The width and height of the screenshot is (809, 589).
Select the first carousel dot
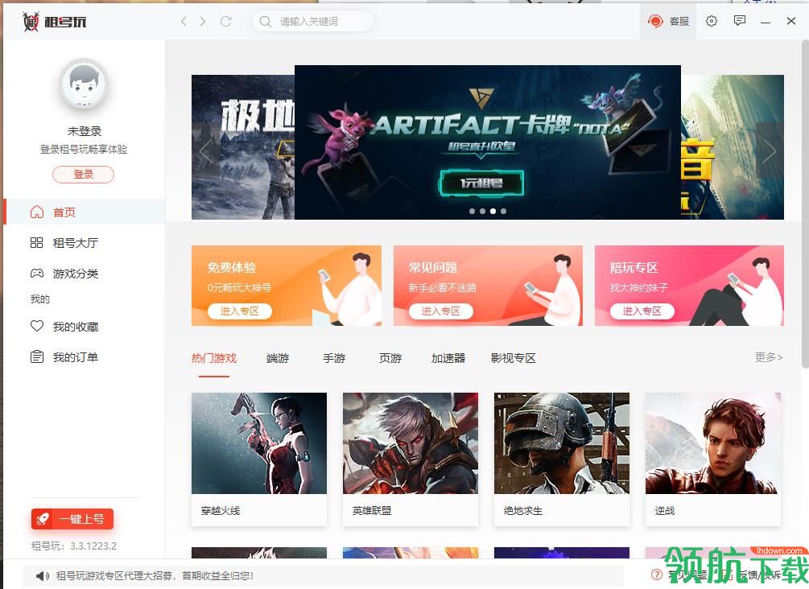click(472, 211)
